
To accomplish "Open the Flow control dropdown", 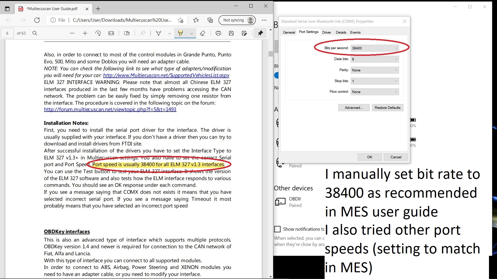I will 375,92.
